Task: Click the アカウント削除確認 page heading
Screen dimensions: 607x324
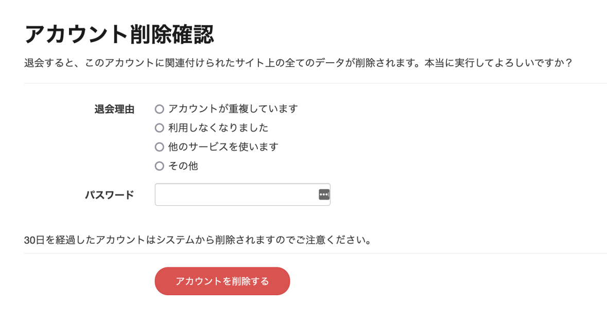Action: click(x=119, y=34)
